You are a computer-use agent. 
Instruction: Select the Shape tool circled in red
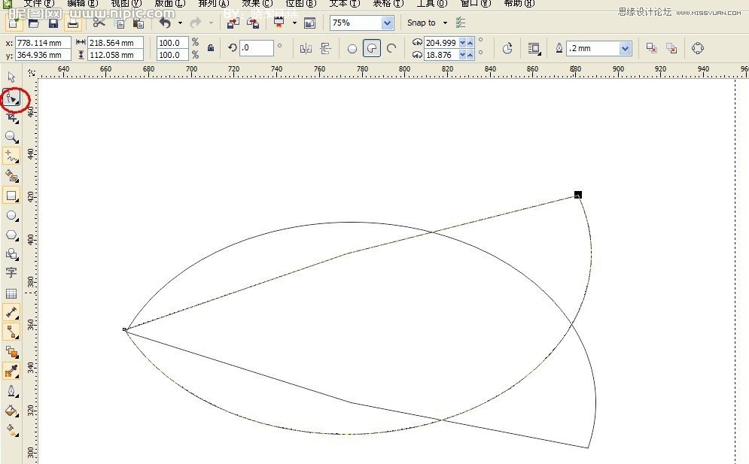point(12,98)
